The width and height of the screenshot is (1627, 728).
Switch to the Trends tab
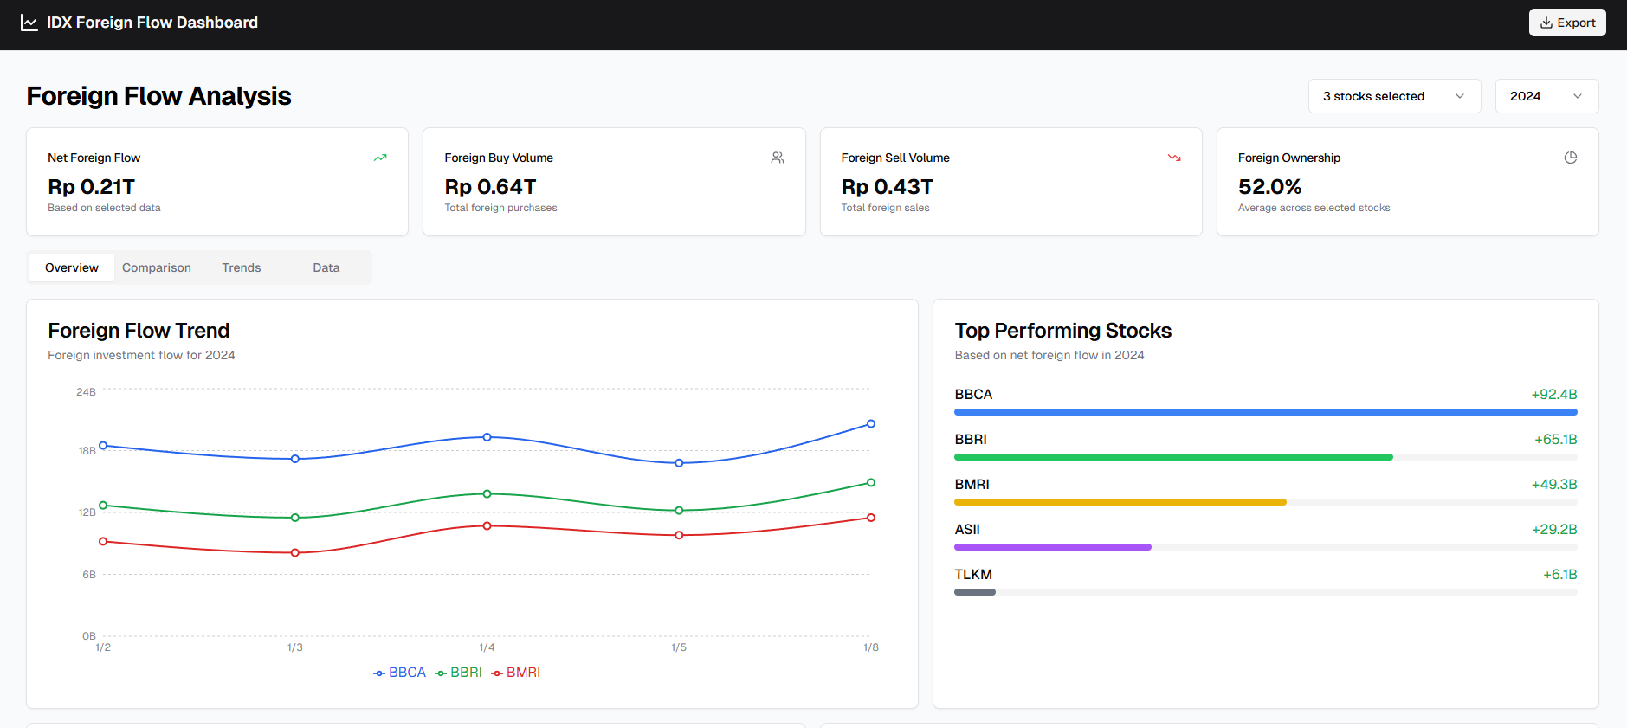tap(242, 267)
